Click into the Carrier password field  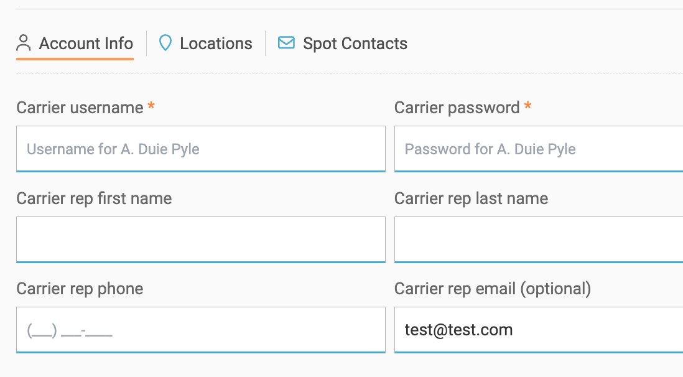539,149
